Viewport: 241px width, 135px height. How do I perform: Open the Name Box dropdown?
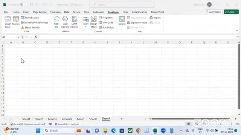18,37
